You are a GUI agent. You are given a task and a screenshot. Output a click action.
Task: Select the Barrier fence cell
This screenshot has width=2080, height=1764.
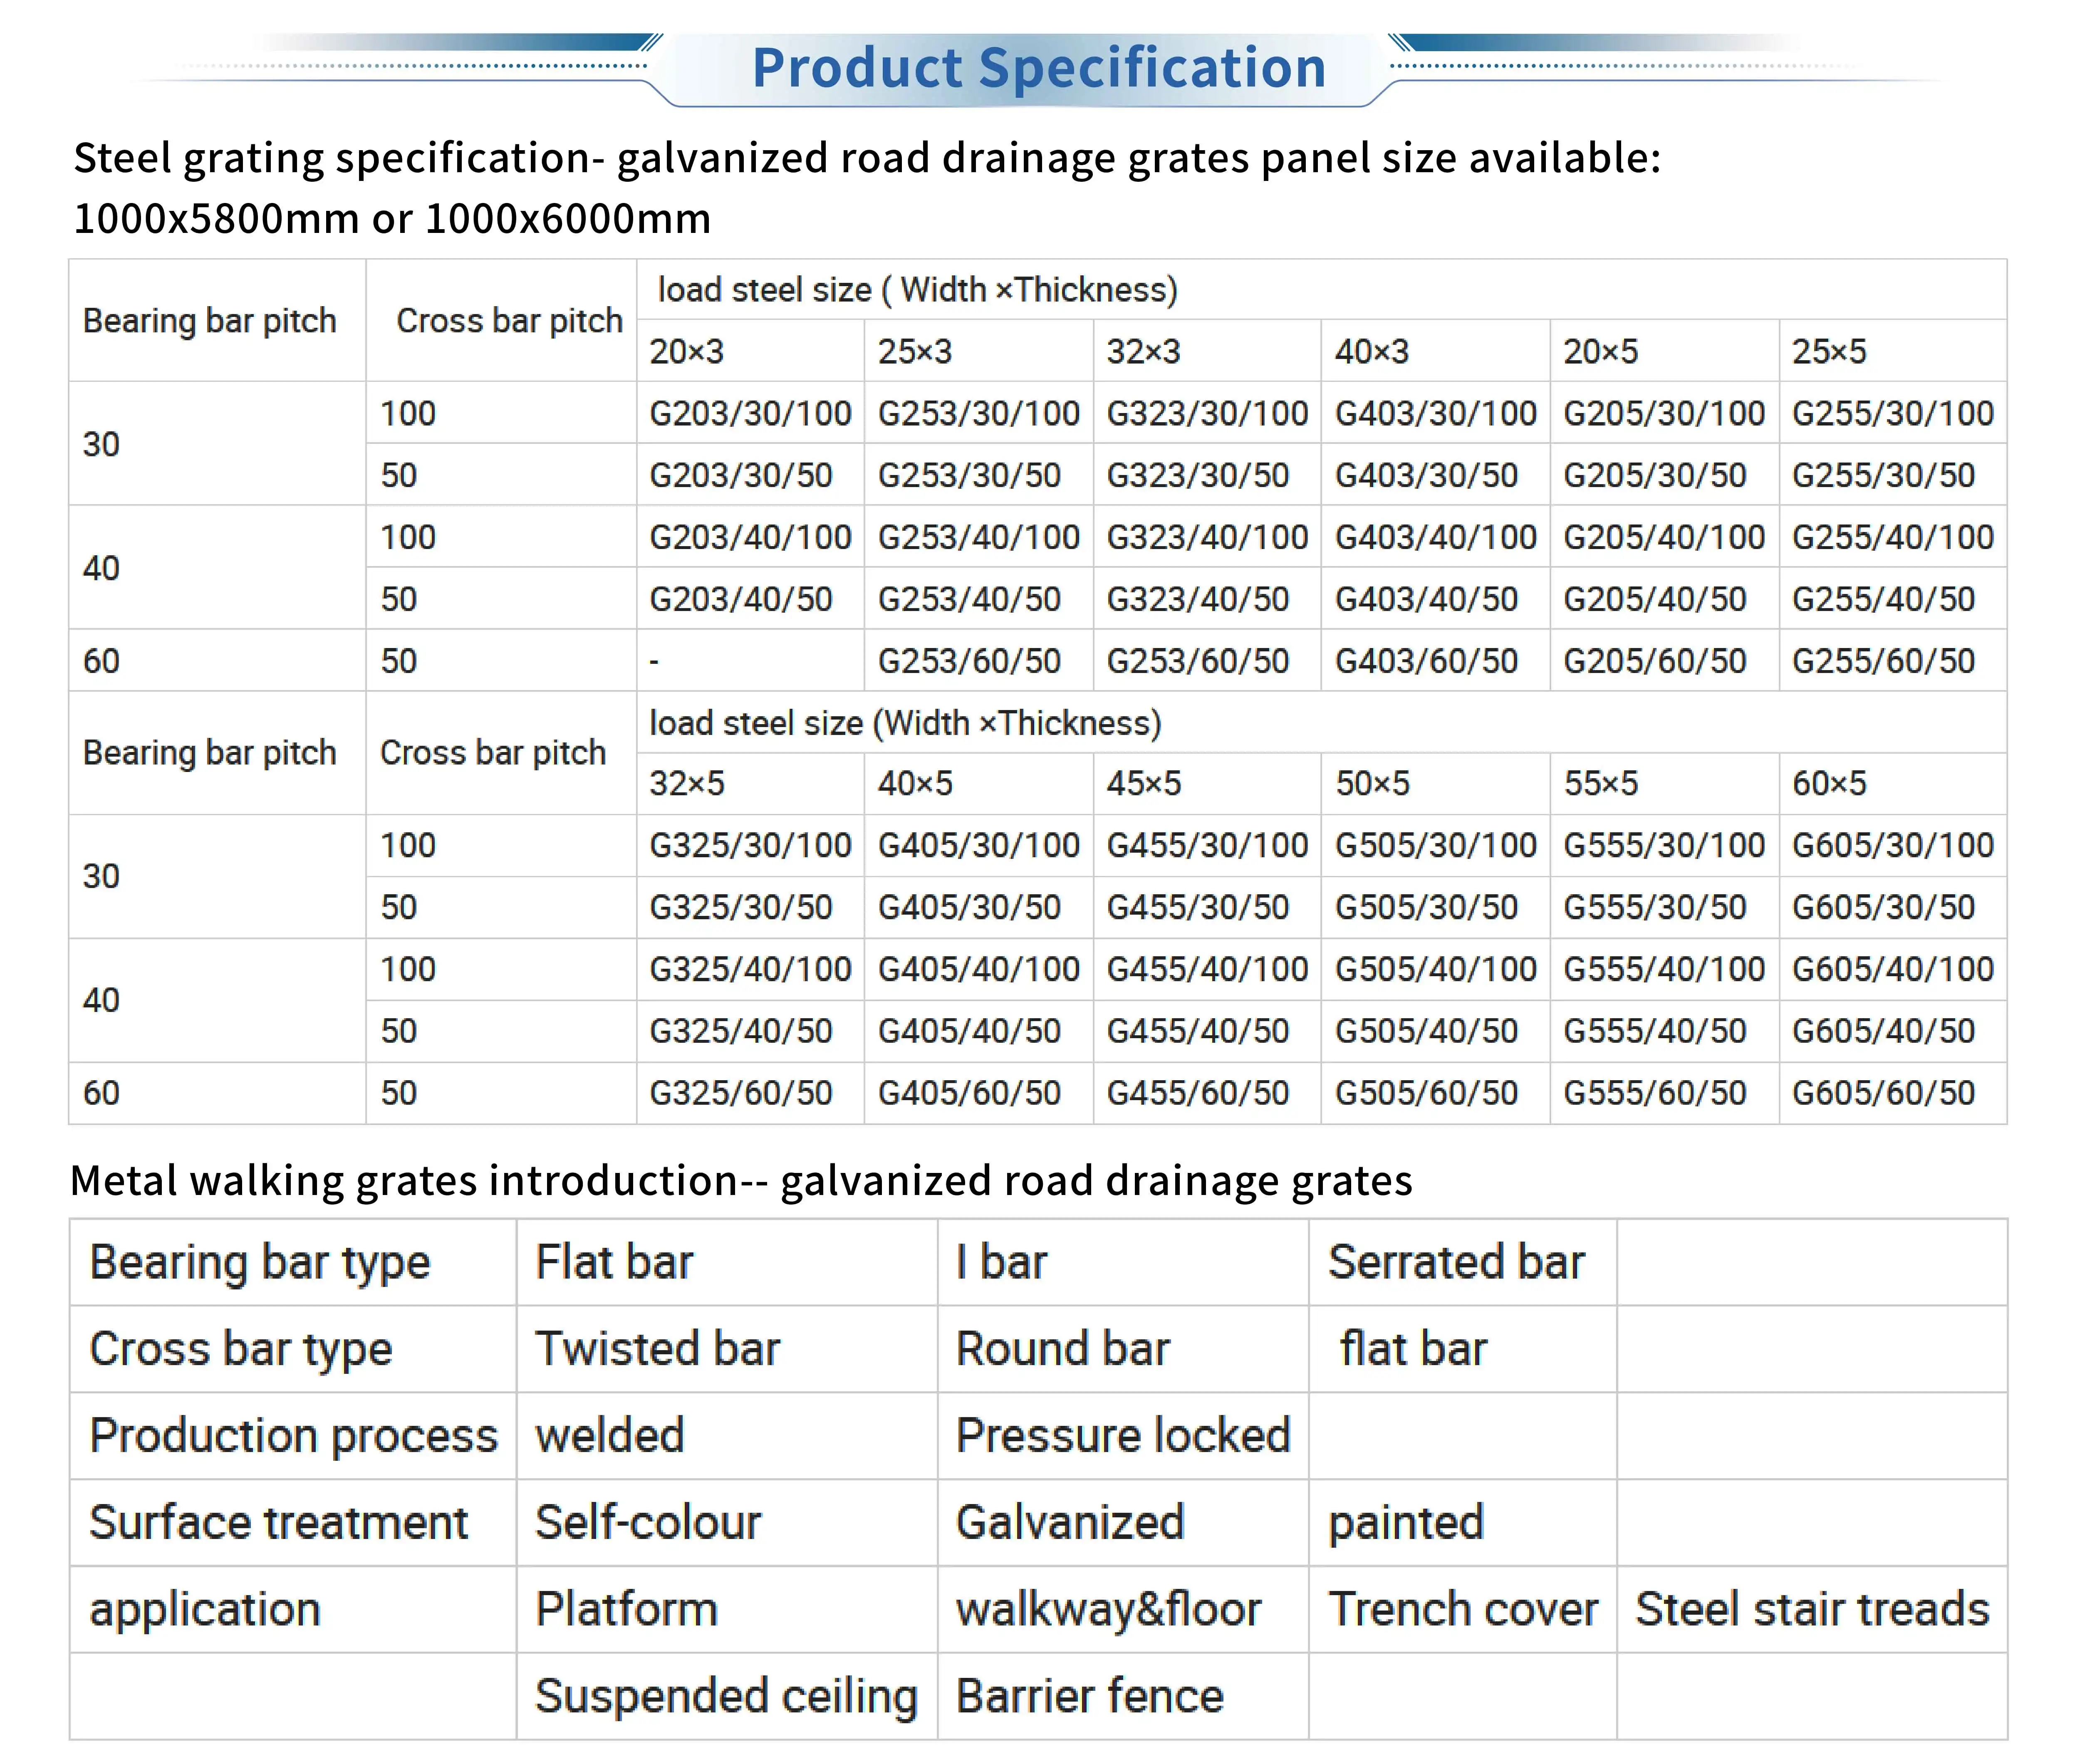point(1090,1697)
